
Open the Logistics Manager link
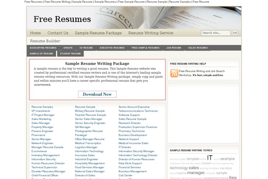tap(86, 147)
